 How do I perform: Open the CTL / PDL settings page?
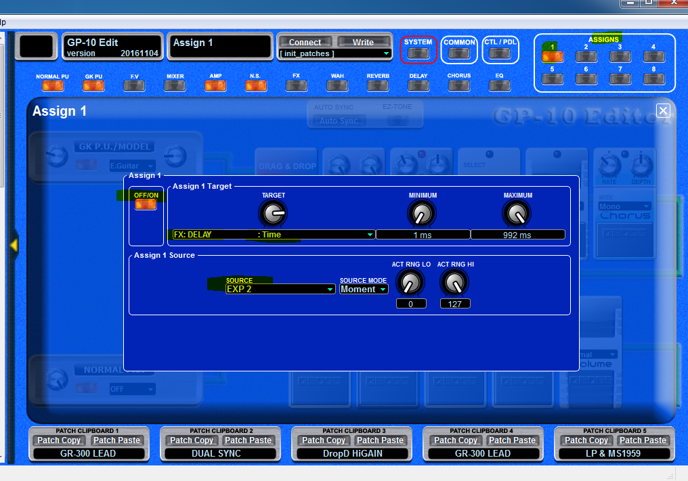500,53
